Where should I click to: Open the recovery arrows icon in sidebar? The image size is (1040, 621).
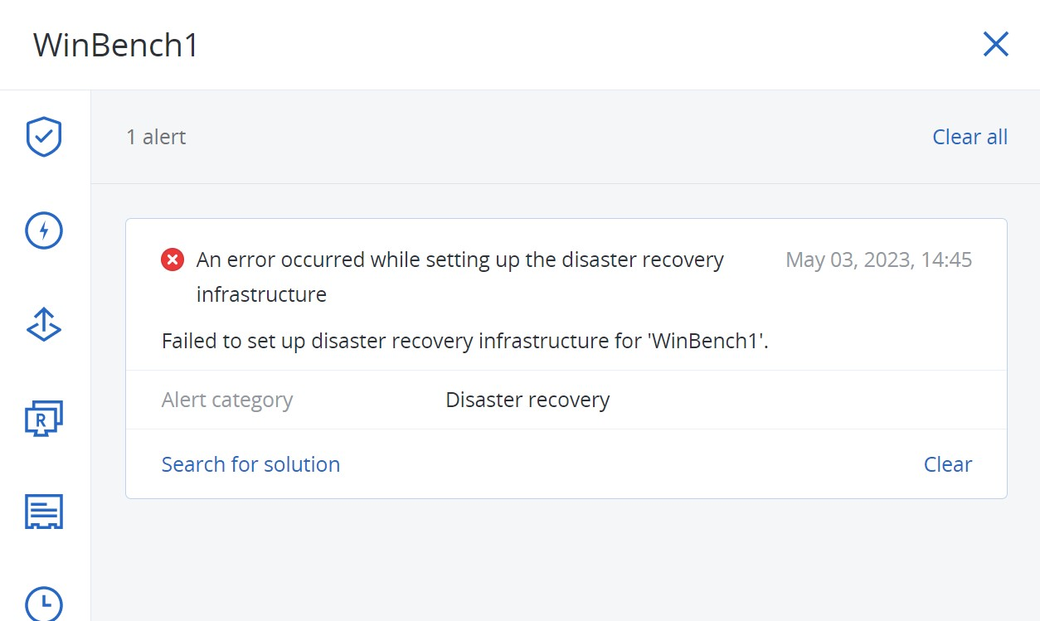coord(44,324)
